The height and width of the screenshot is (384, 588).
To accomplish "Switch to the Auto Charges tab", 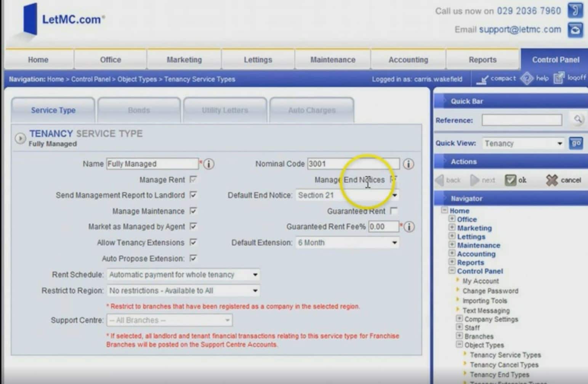I will [x=312, y=110].
